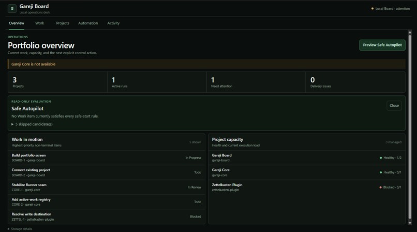Screen dimensions: 417x232
Task: Click the 5 shown label
Action: [x=195, y=142]
